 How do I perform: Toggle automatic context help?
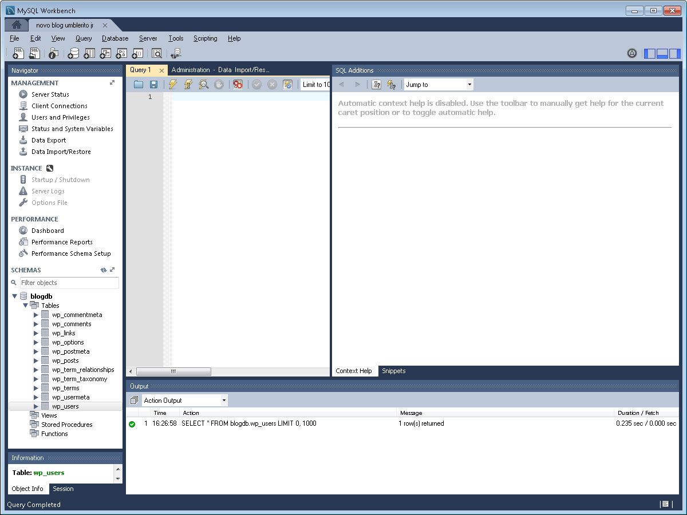pos(393,84)
